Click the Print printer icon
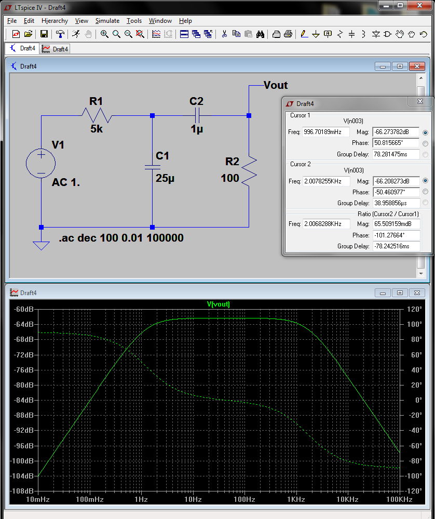 coord(288,34)
